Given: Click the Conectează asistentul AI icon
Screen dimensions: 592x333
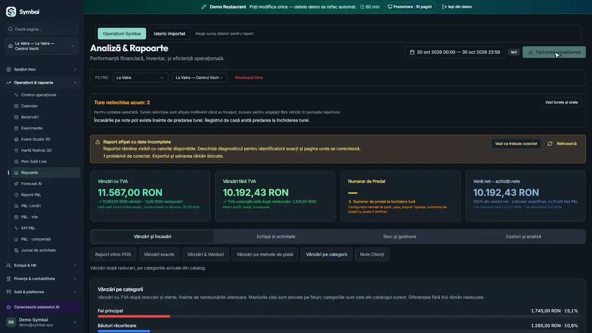Looking at the screenshot, I should click(9, 307).
